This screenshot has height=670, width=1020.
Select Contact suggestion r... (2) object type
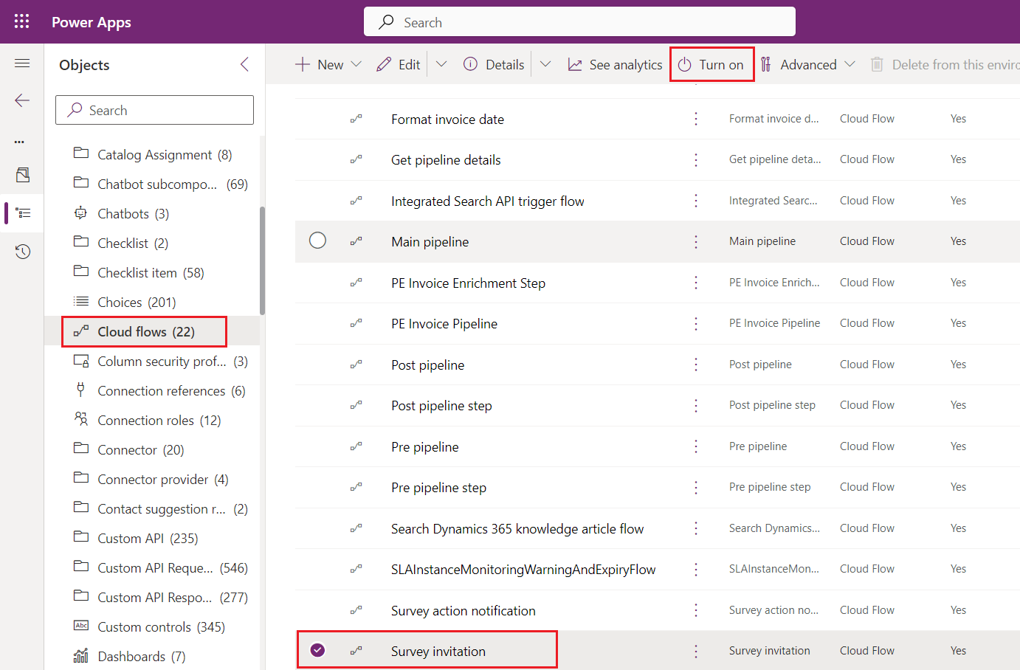pyautogui.click(x=161, y=508)
